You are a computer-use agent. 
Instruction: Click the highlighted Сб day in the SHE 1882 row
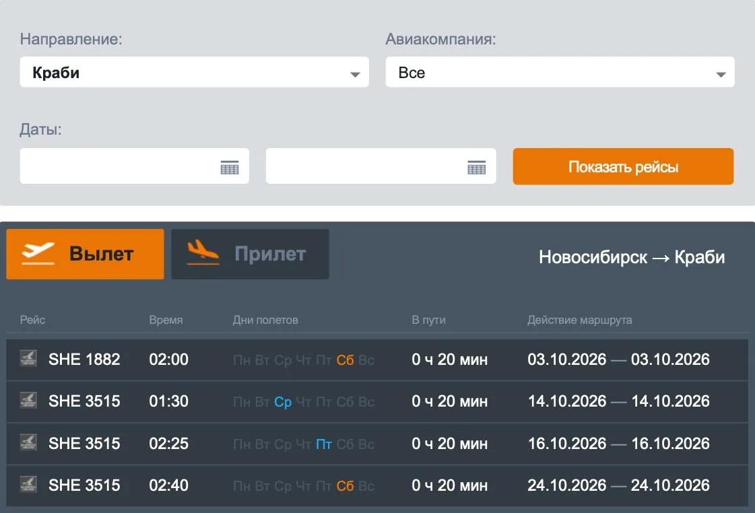pos(345,360)
